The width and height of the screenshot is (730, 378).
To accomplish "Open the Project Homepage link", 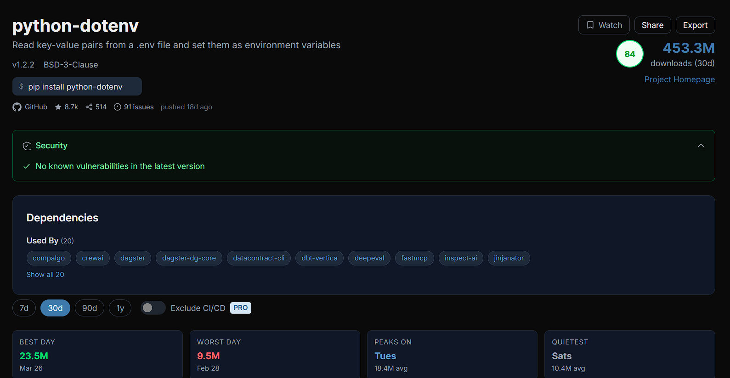I will click(x=679, y=79).
